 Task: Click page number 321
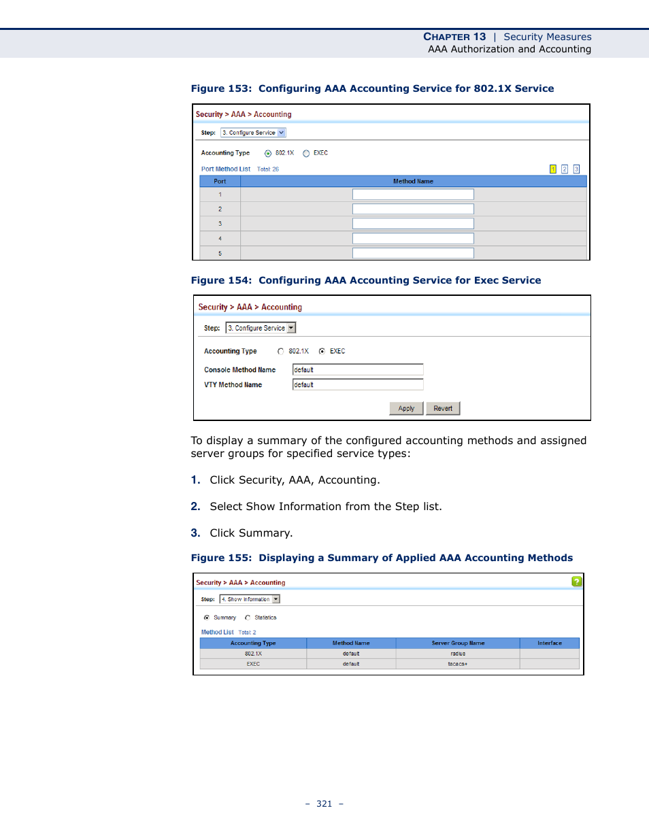(x=324, y=804)
